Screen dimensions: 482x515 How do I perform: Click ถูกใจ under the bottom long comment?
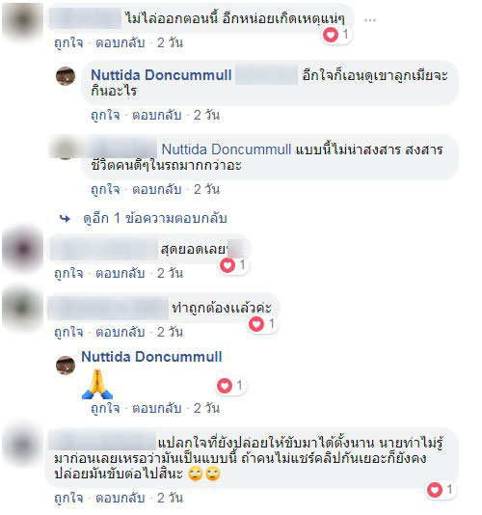[69, 499]
